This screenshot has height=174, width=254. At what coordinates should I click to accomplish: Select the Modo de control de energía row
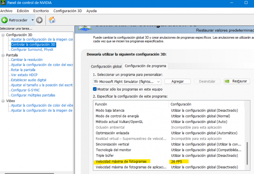(x=169, y=116)
